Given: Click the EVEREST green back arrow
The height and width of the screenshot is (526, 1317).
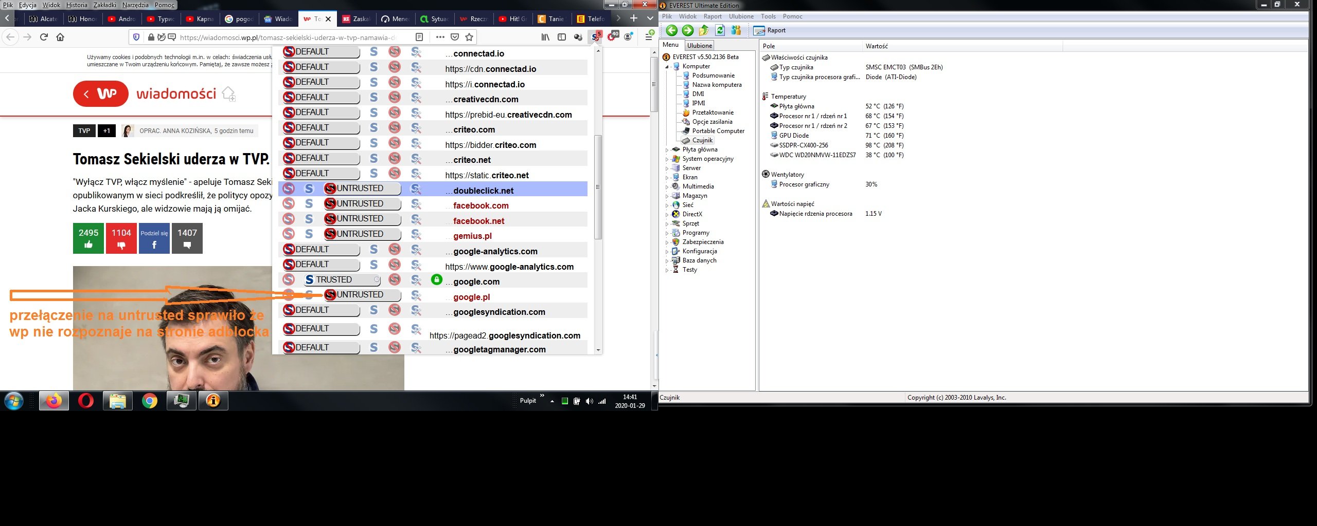Looking at the screenshot, I should tap(671, 30).
